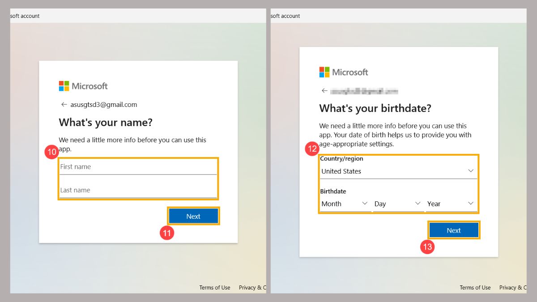Click the Day dropdown chevron
Image resolution: width=537 pixels, height=302 pixels.
point(418,204)
